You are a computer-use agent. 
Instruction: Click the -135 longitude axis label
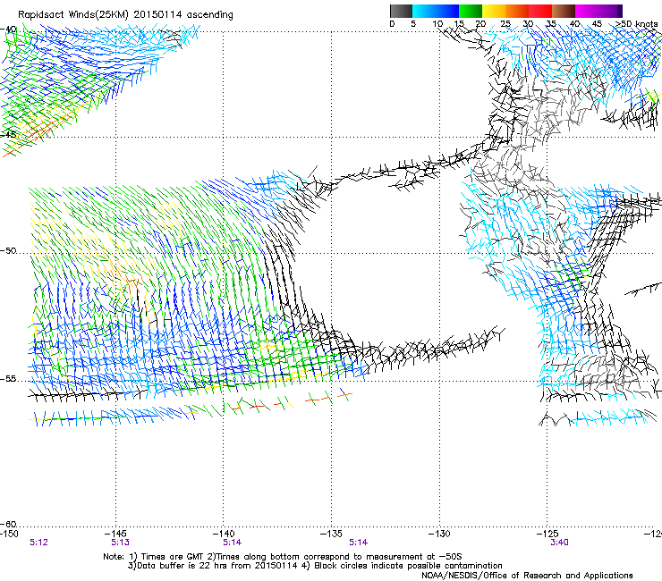(x=331, y=534)
